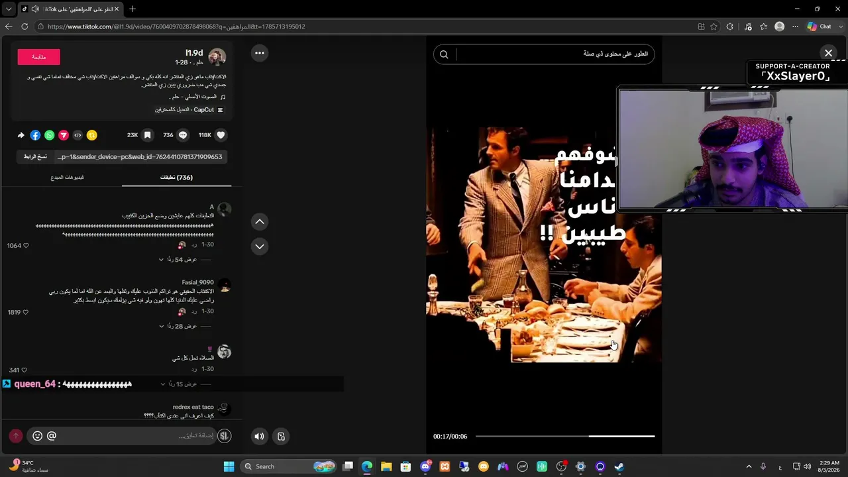Image resolution: width=848 pixels, height=477 pixels.
Task: Favorite this page with the star icon
Action: point(714,26)
